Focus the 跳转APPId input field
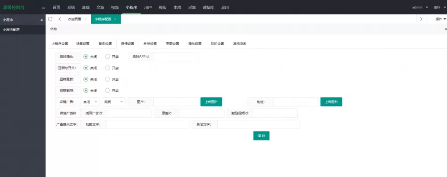 point(176,57)
